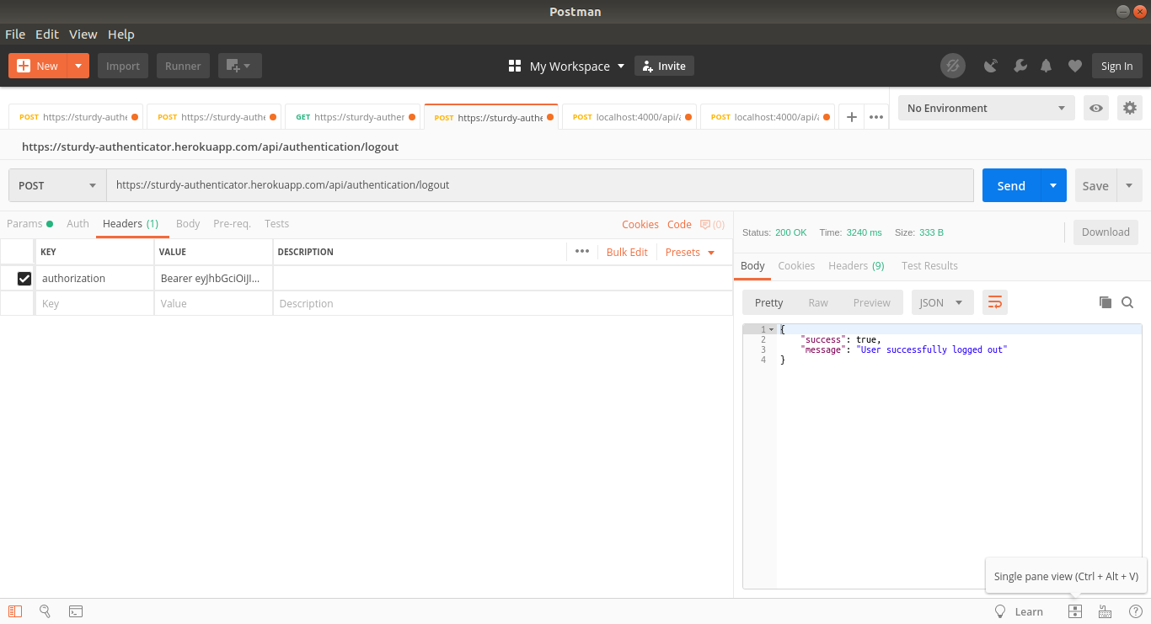1151x624 pixels.
Task: Toggle the sidebar icon in status bar
Action: coord(15,611)
